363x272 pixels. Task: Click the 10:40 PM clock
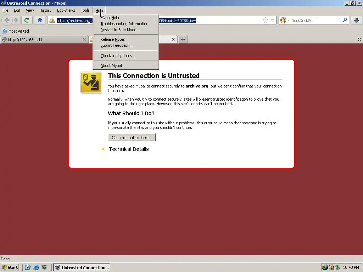pos(351,267)
